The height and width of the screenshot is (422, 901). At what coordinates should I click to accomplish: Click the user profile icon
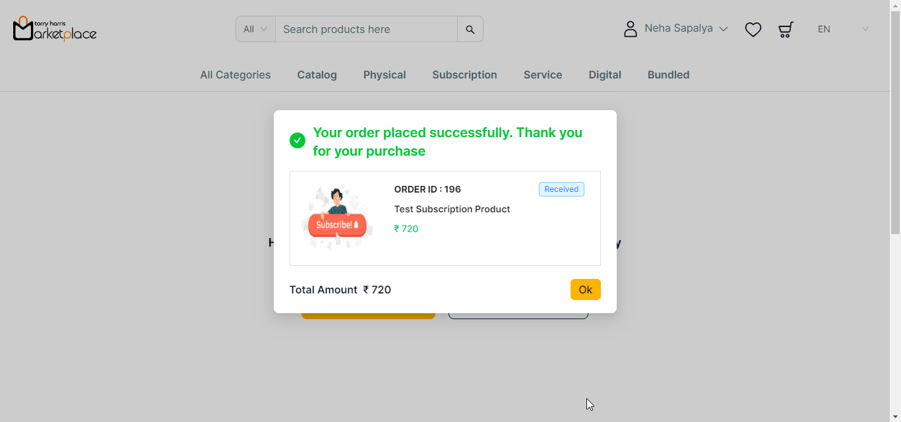point(631,29)
